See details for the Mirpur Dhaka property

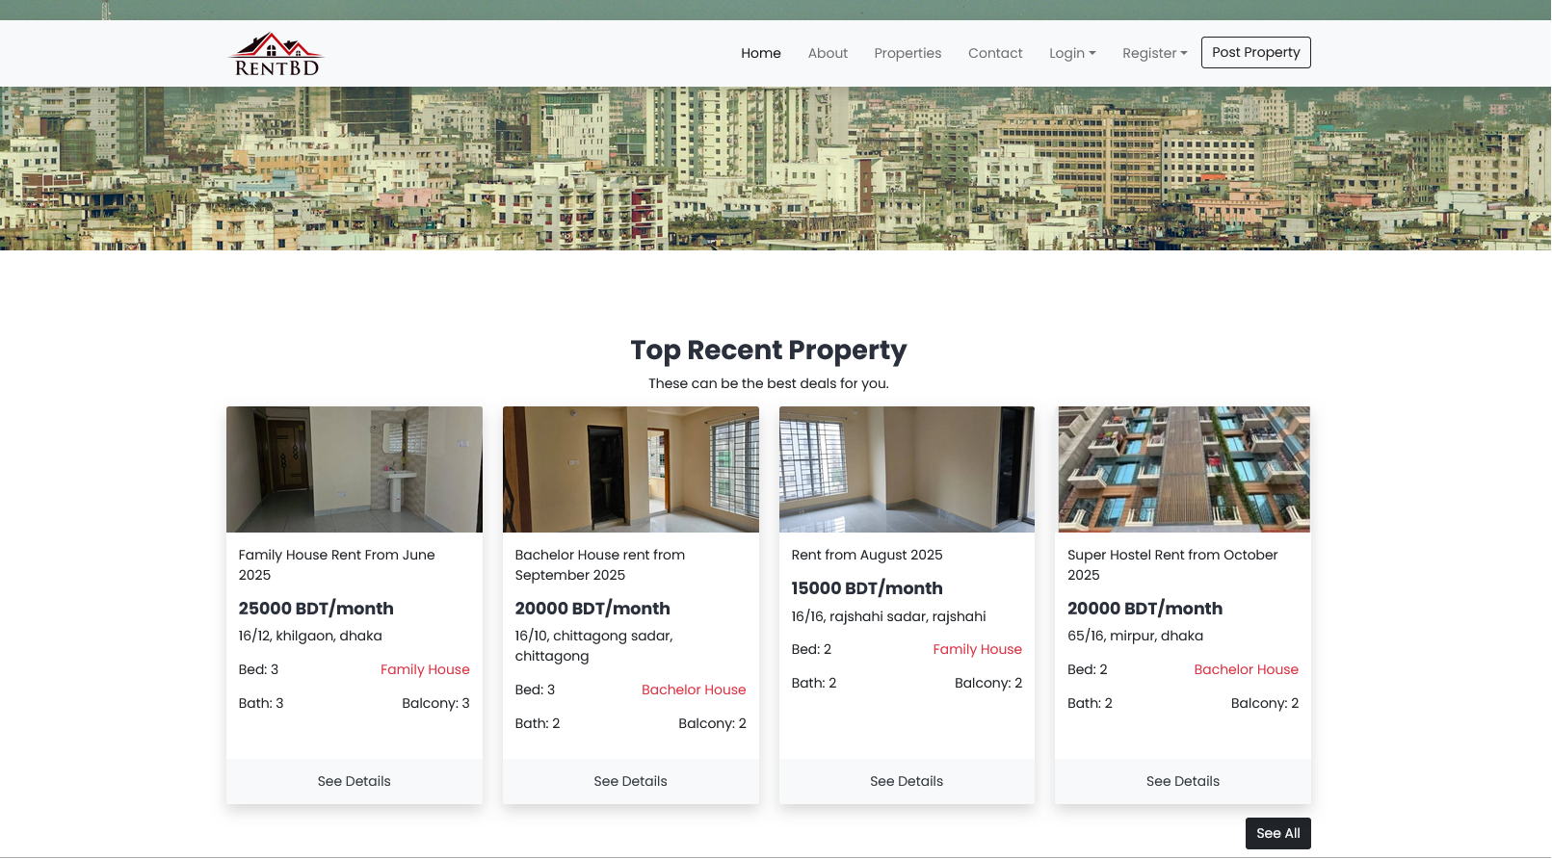[x=1182, y=781]
